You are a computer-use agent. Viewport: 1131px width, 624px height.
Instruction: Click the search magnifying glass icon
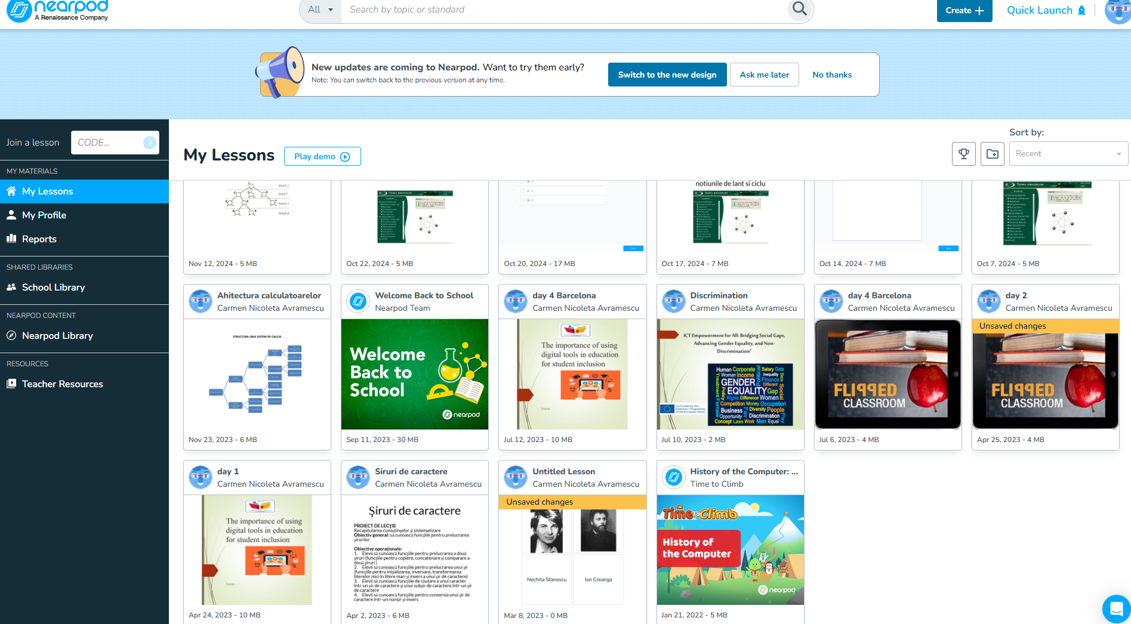coord(799,10)
